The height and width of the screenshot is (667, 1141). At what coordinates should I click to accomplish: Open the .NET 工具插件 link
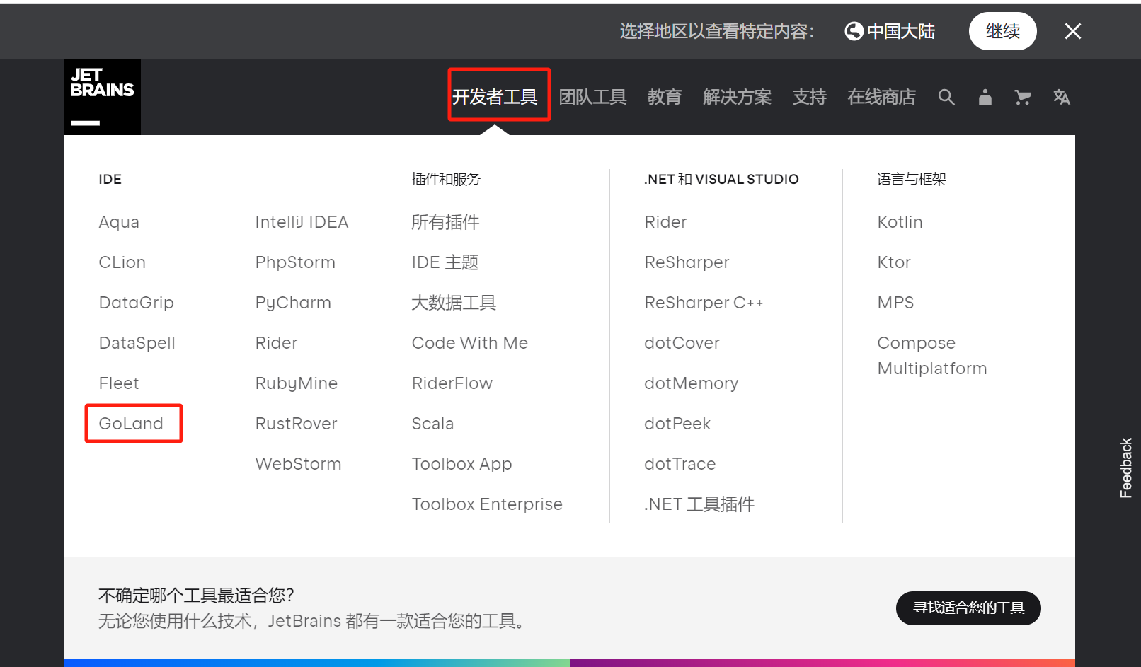click(699, 504)
